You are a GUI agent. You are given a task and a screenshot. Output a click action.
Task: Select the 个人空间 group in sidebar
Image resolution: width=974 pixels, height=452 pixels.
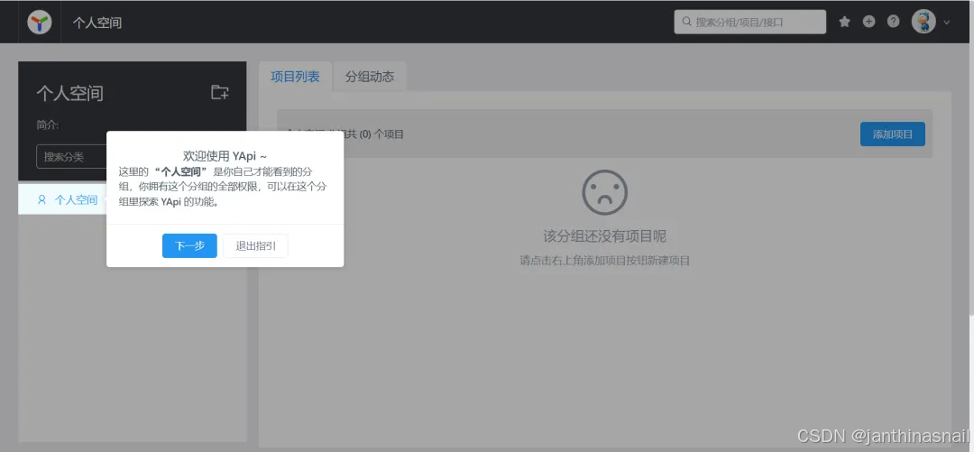click(x=62, y=199)
